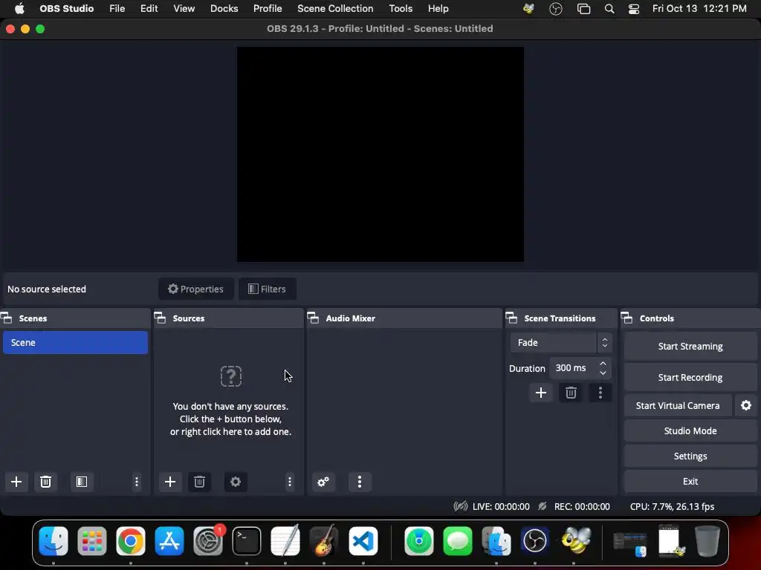Click the Filters button
The image size is (761, 570).
(x=268, y=289)
